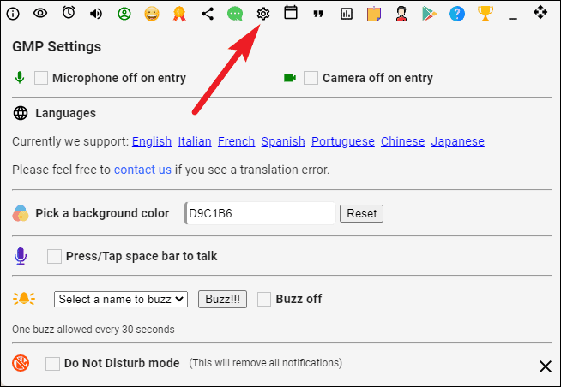Open the alarm clock timer icon

click(x=69, y=13)
